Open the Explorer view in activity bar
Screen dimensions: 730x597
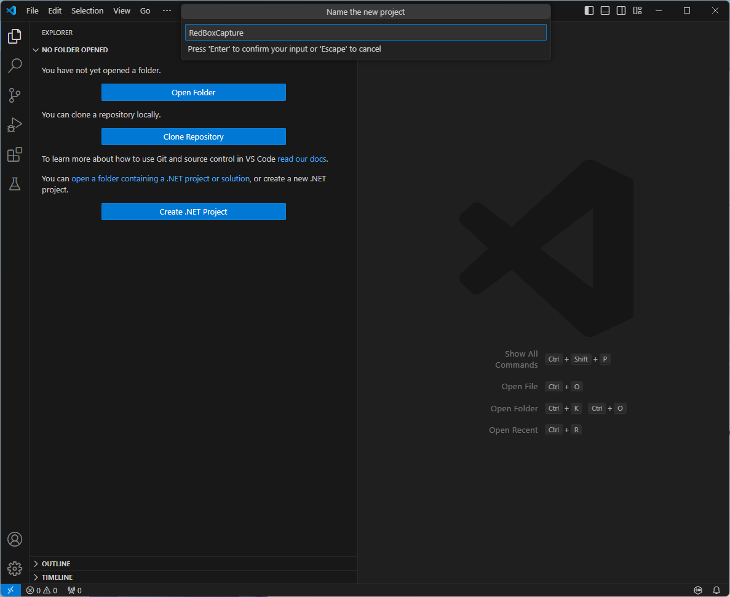click(14, 36)
